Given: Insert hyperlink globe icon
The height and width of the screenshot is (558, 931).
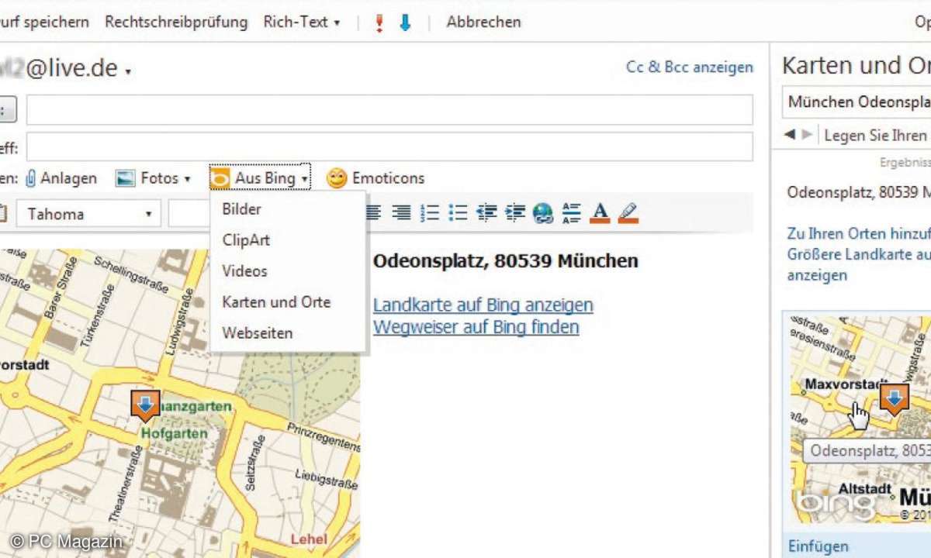Looking at the screenshot, I should (x=543, y=212).
